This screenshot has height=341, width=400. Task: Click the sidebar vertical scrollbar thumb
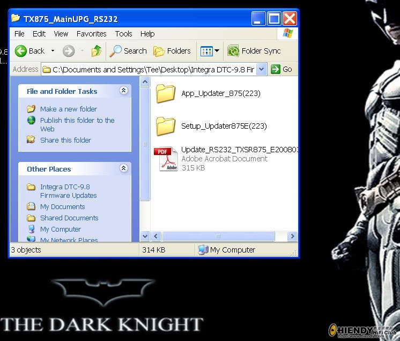tap(145, 144)
